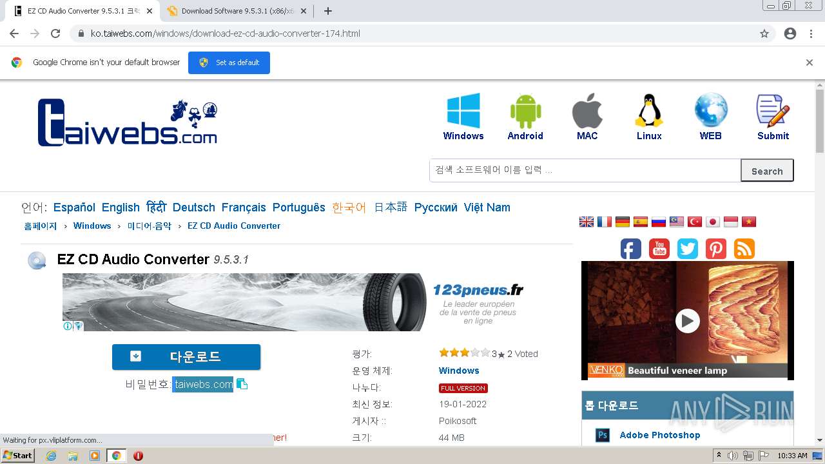Choose Français language link
Viewport: 825px width, 464px height.
(x=244, y=208)
